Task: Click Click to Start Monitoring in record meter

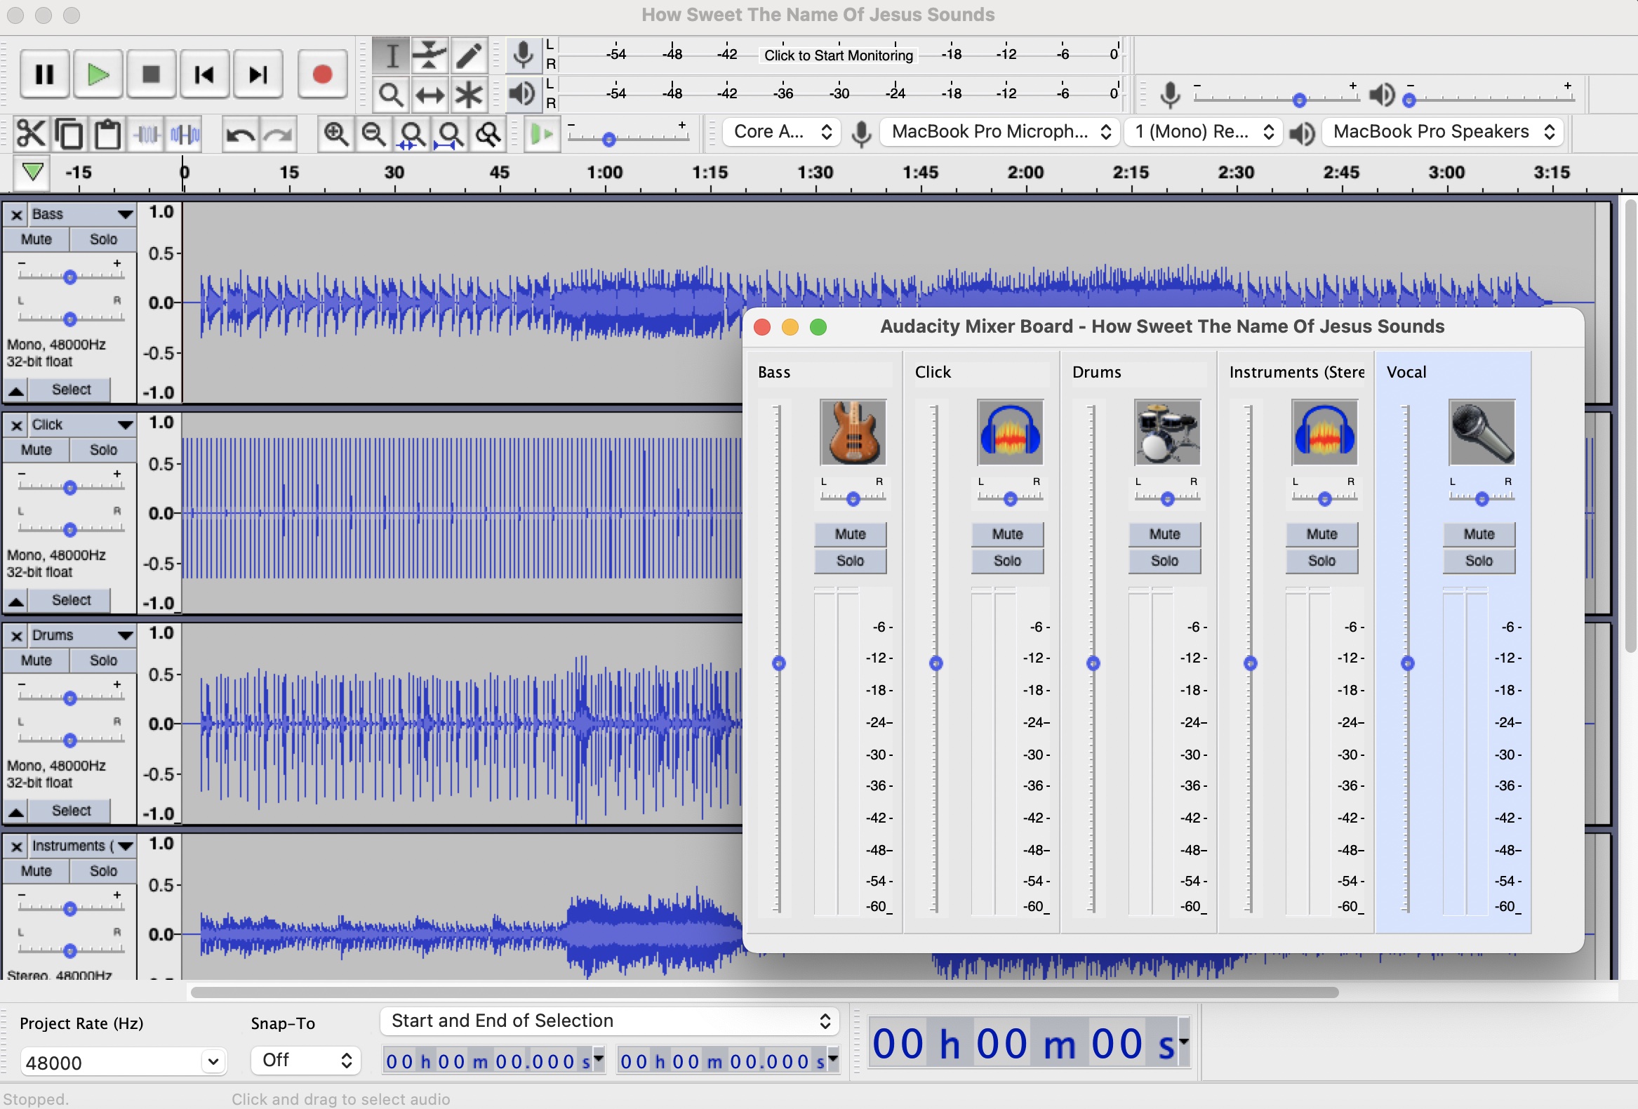Action: (838, 55)
